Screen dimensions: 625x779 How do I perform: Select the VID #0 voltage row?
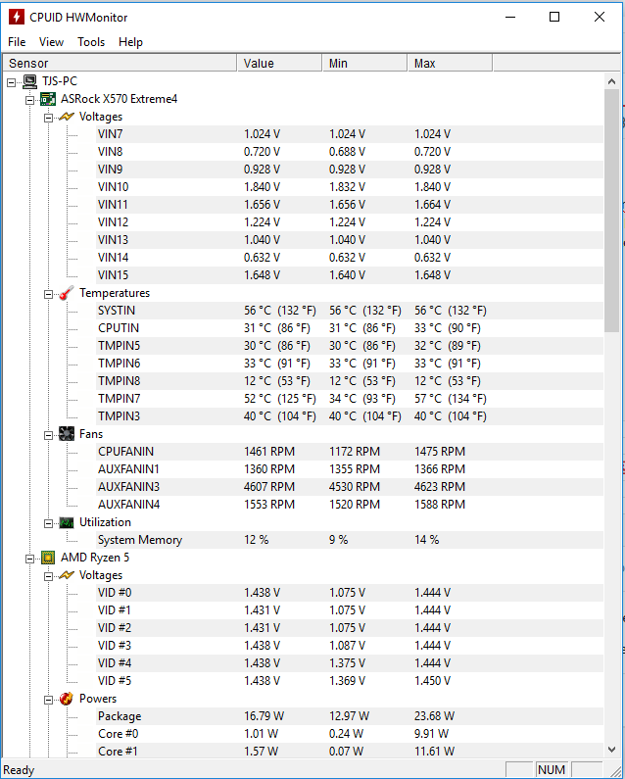coord(350,593)
